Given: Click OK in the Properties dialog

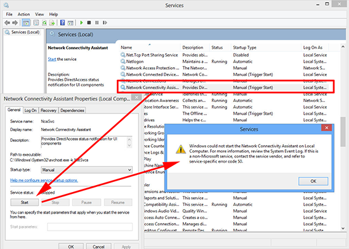Looking at the screenshot, I should click(71, 246).
